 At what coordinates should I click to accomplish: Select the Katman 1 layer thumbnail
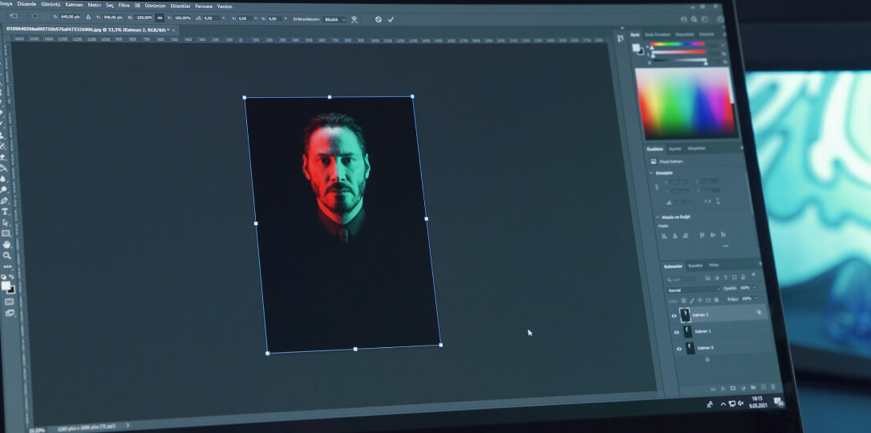click(688, 331)
